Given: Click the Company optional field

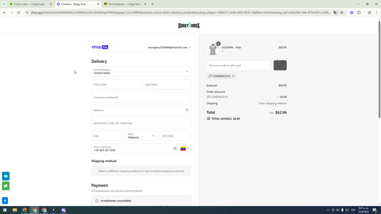Looking at the screenshot, I should [x=141, y=97].
